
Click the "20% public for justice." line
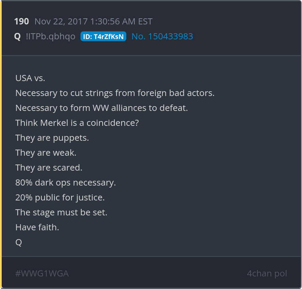60,197
